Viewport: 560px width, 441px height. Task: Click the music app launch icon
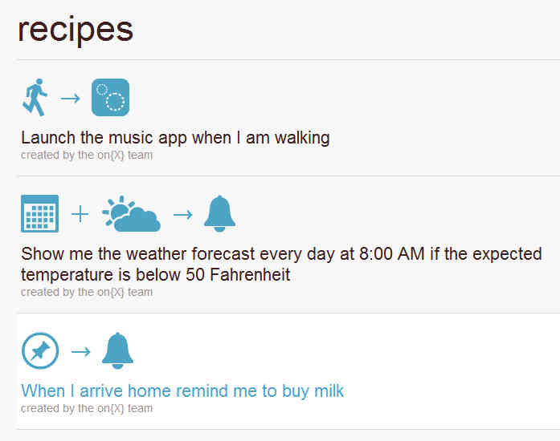point(110,98)
